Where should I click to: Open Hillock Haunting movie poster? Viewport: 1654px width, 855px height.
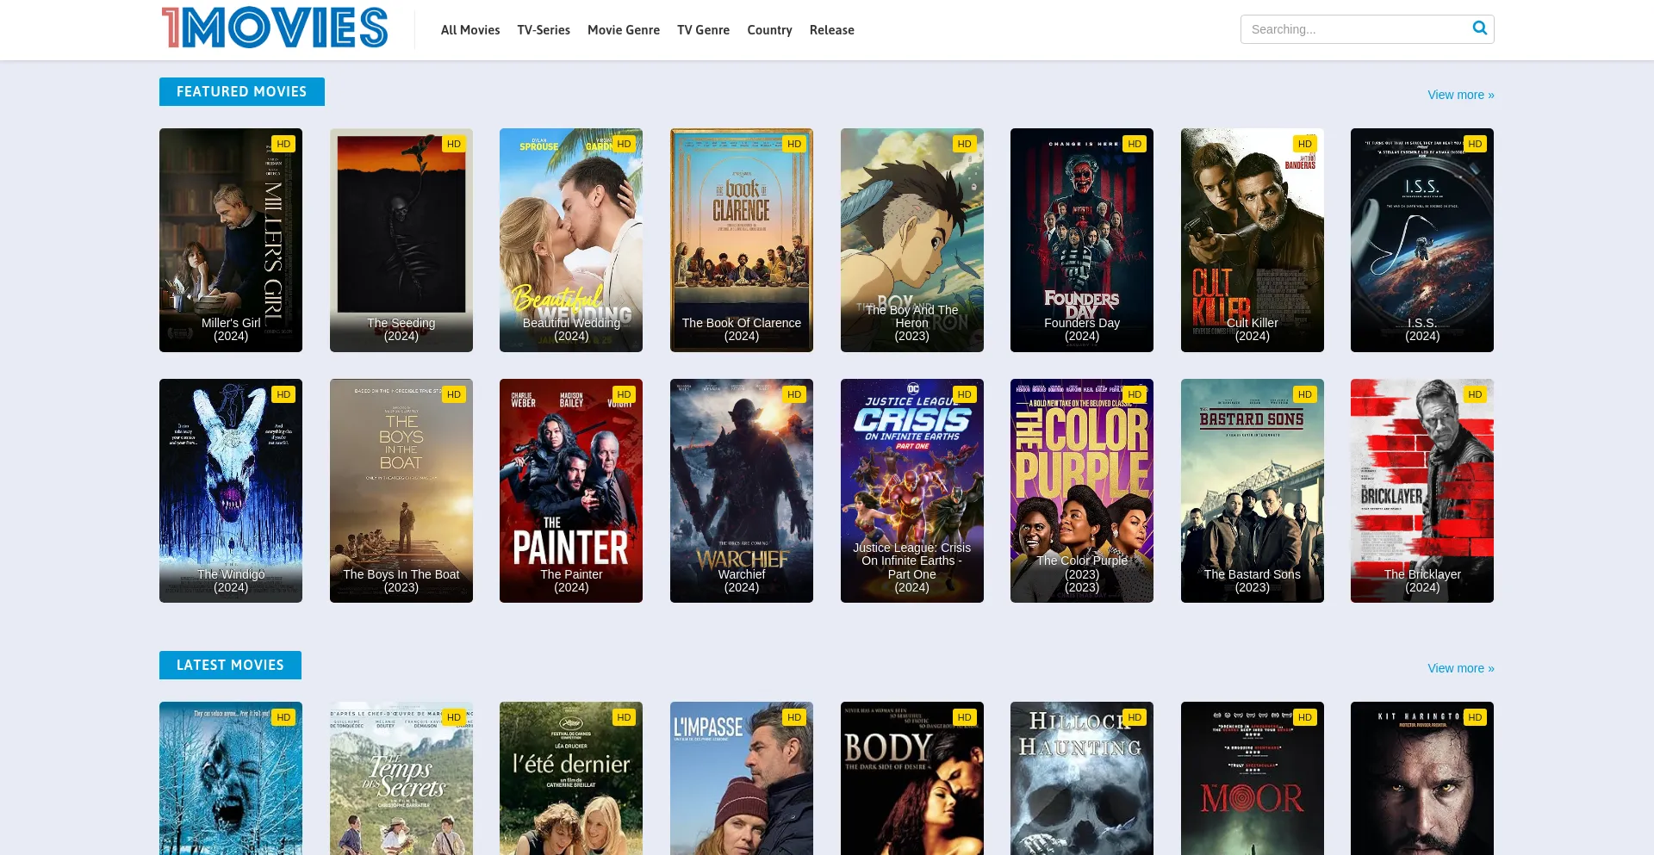(1082, 778)
